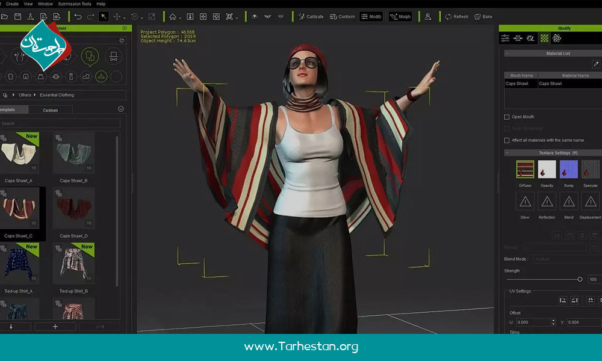Open the material checkerboard tab icon
Screen dimensions: 602x361
(544, 38)
